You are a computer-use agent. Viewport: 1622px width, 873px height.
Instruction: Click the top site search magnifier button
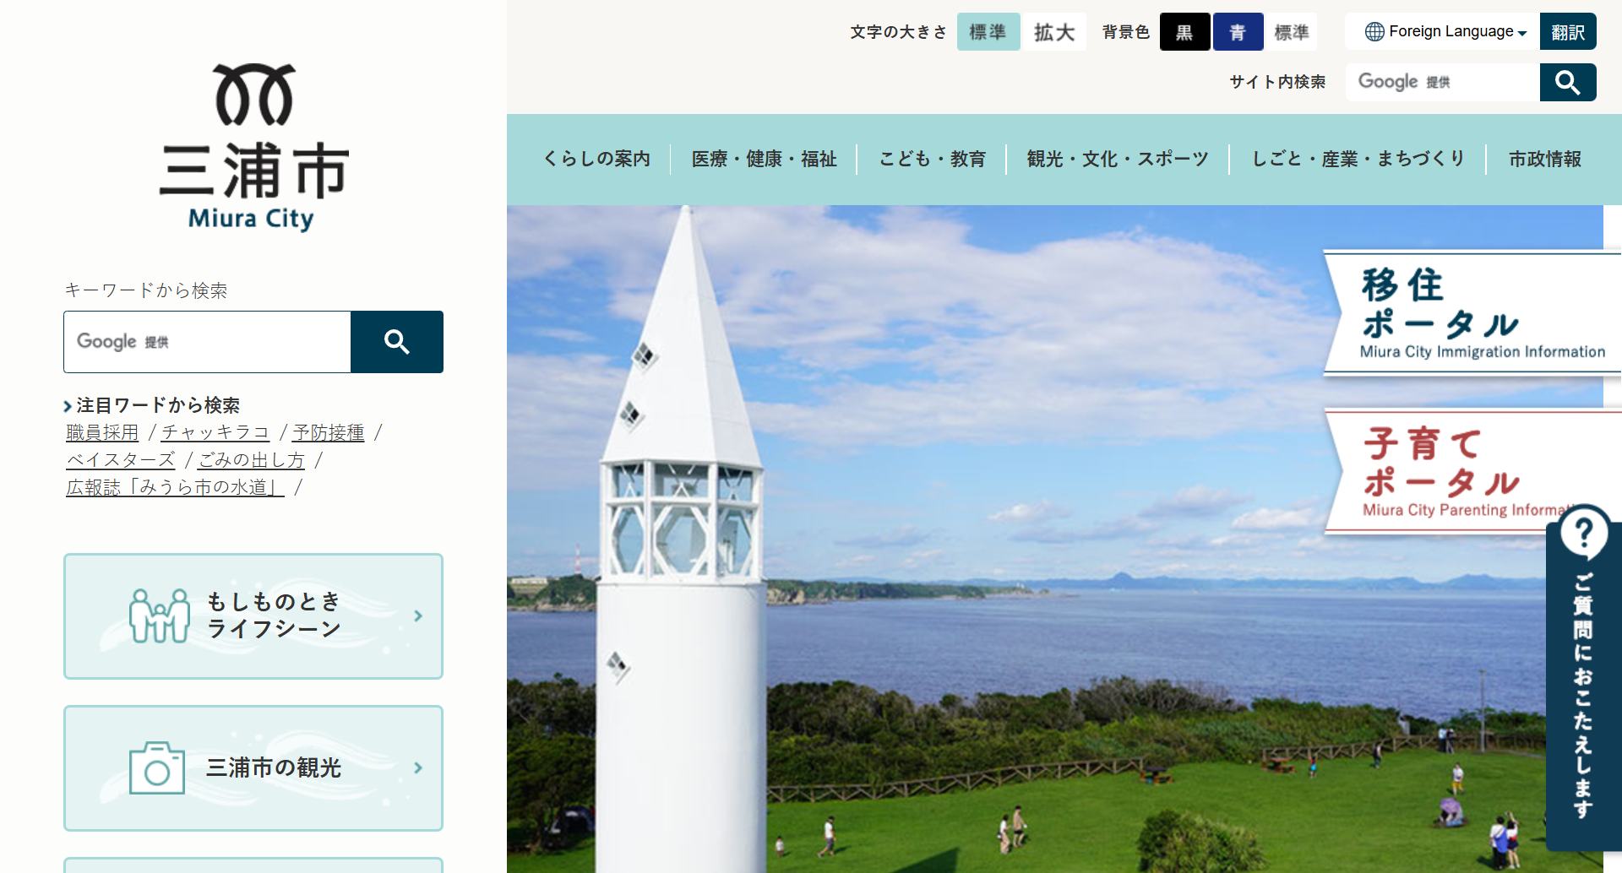tap(1567, 82)
